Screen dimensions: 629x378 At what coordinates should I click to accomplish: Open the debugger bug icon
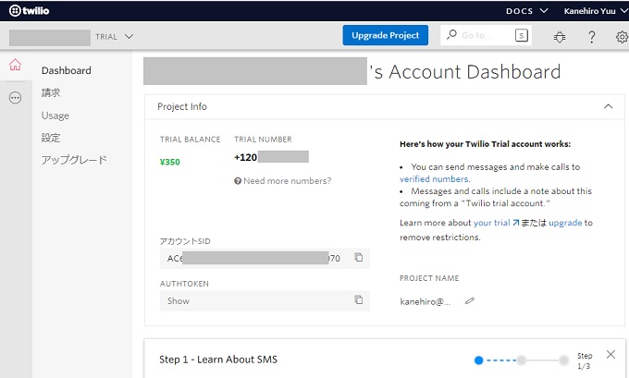pos(560,37)
